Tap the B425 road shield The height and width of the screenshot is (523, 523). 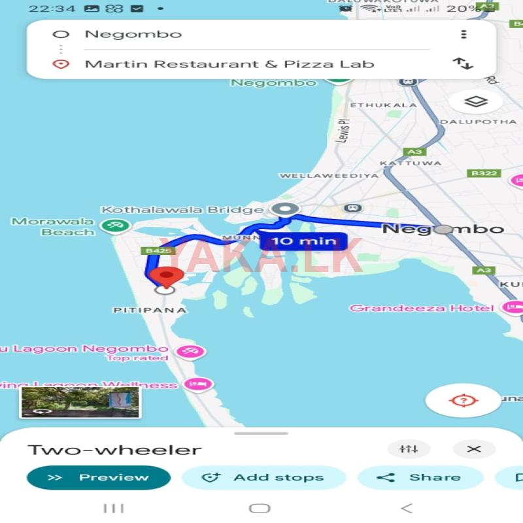(x=158, y=250)
